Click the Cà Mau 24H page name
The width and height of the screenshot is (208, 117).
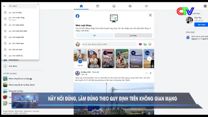click(x=86, y=72)
